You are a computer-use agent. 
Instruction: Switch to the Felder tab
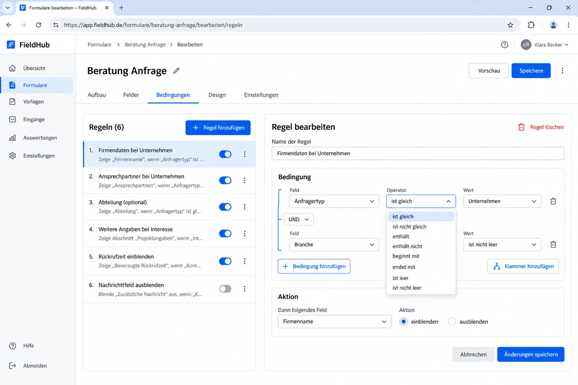pos(131,95)
